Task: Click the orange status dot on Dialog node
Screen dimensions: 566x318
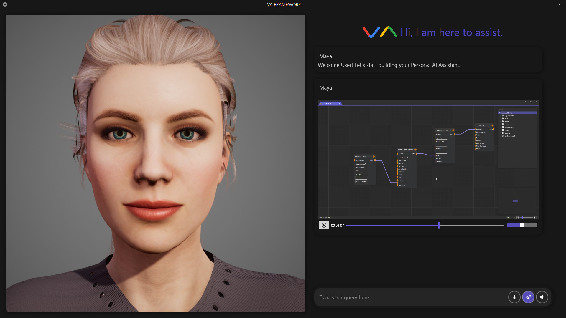Action: tap(453, 130)
